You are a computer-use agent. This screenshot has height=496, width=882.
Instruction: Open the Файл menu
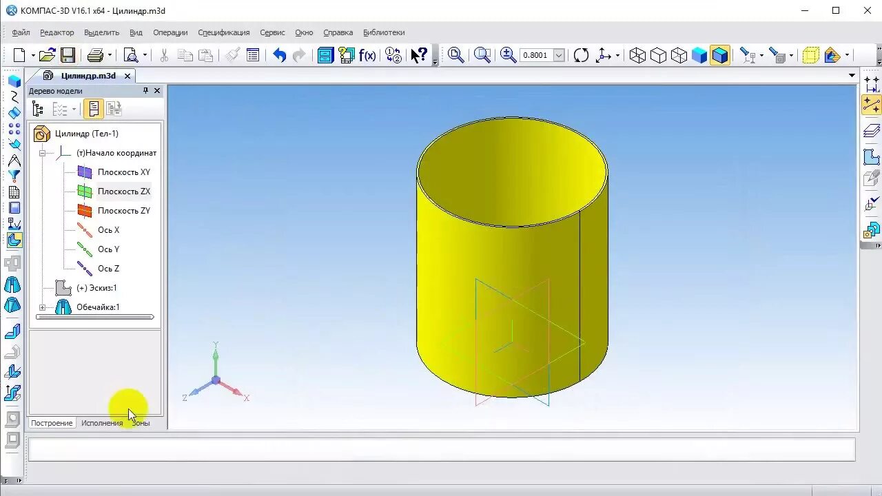point(21,32)
